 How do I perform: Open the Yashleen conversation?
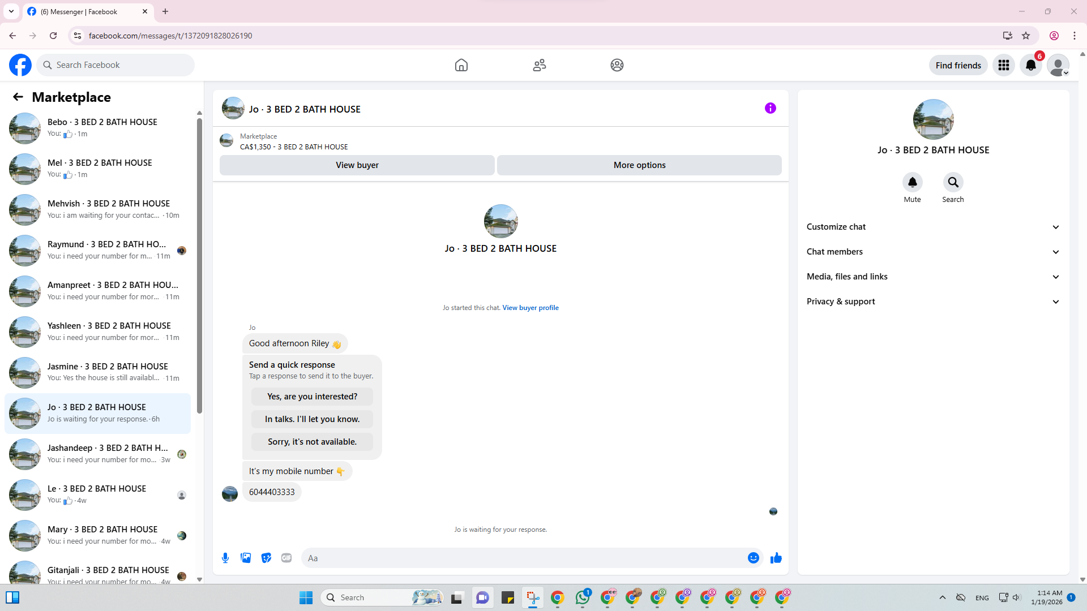[97, 332]
